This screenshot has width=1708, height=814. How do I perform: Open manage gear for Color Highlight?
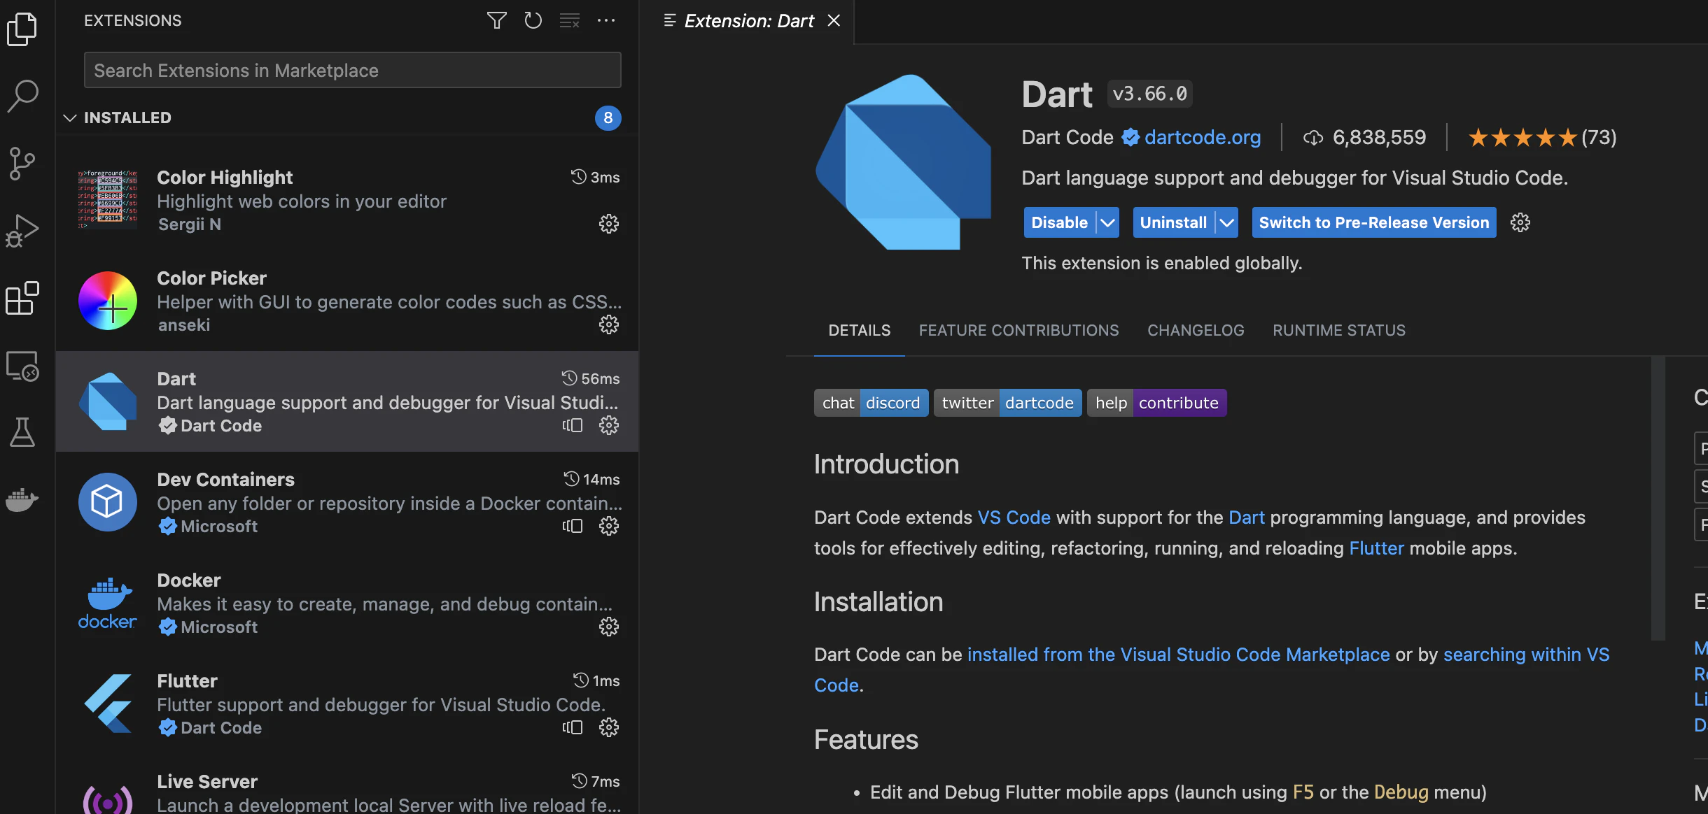(609, 224)
